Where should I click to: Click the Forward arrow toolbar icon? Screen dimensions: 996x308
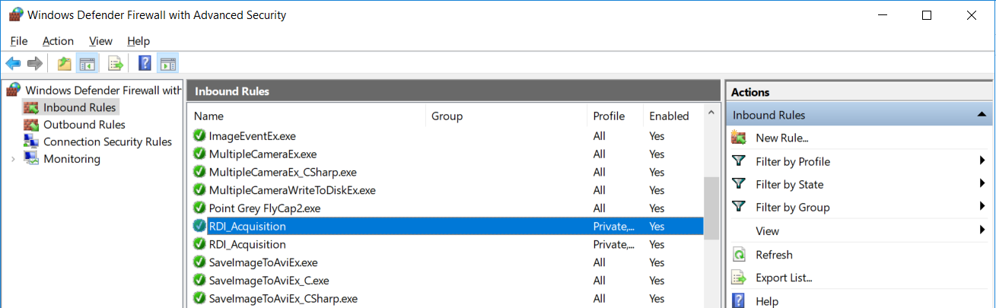[34, 63]
